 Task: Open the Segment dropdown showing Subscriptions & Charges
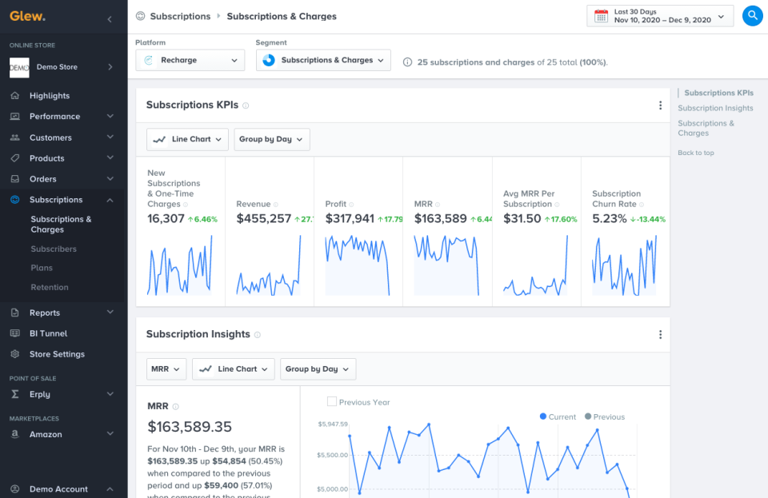click(x=322, y=60)
